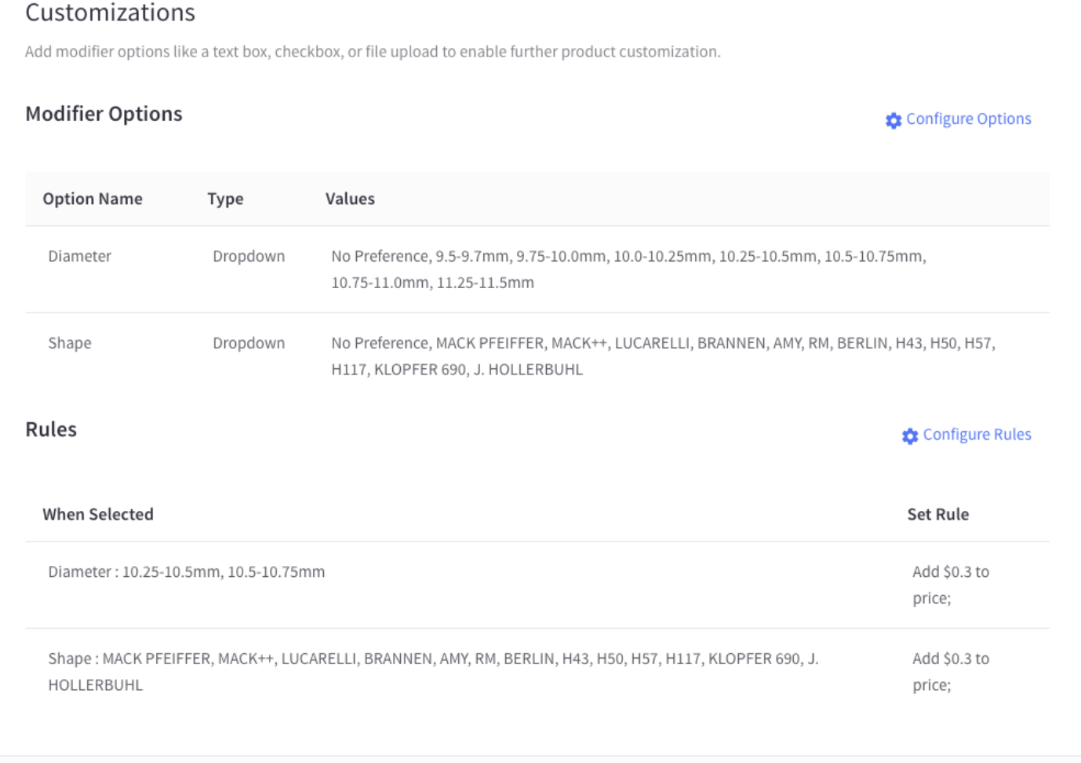Select the Type column header
The width and height of the screenshot is (1081, 763).
pos(225,199)
